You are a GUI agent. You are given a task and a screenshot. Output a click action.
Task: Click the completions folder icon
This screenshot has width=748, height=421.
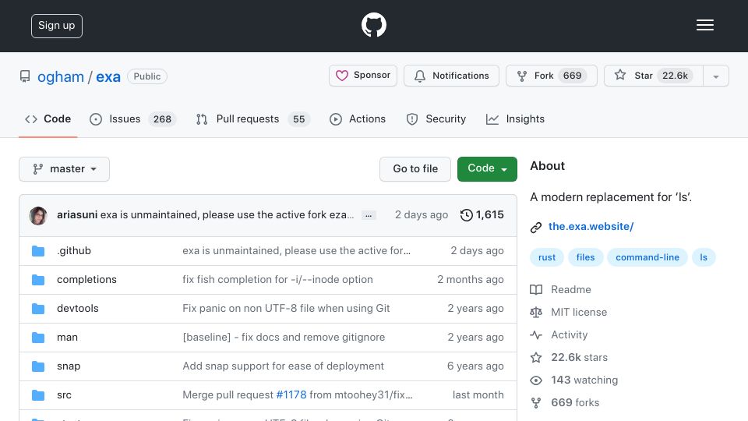[38, 280]
